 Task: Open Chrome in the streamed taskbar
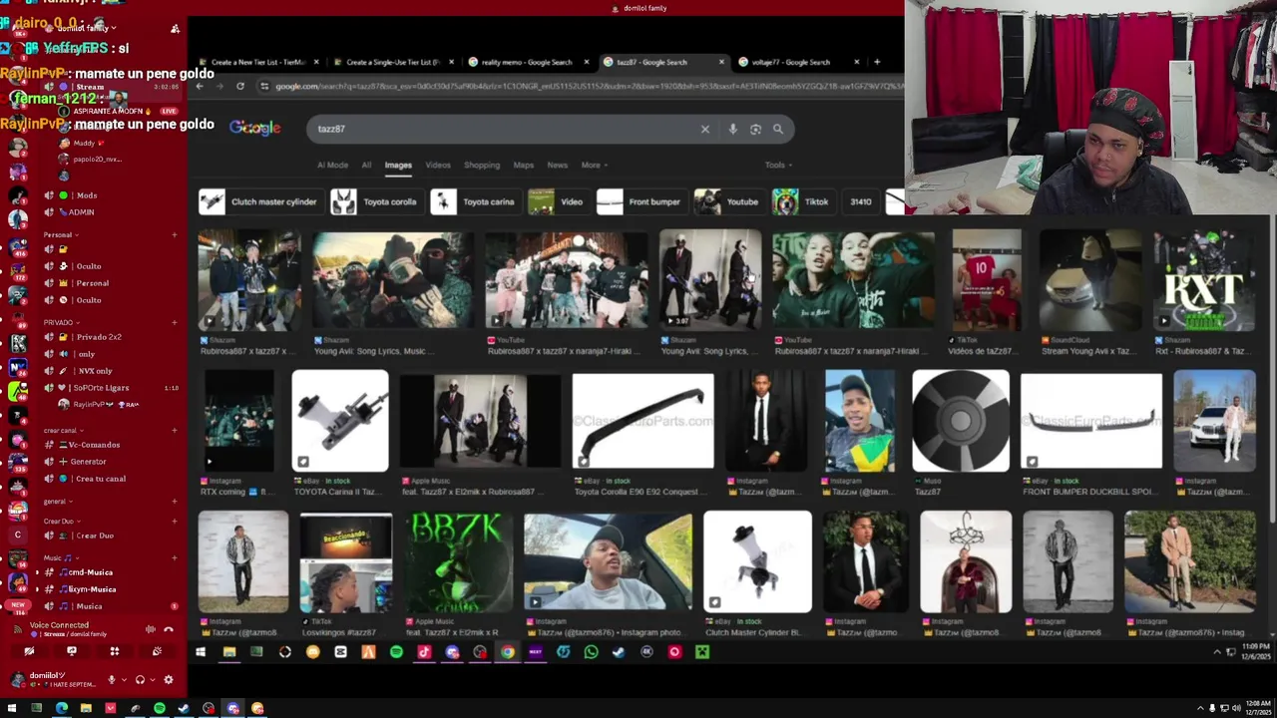(x=508, y=652)
